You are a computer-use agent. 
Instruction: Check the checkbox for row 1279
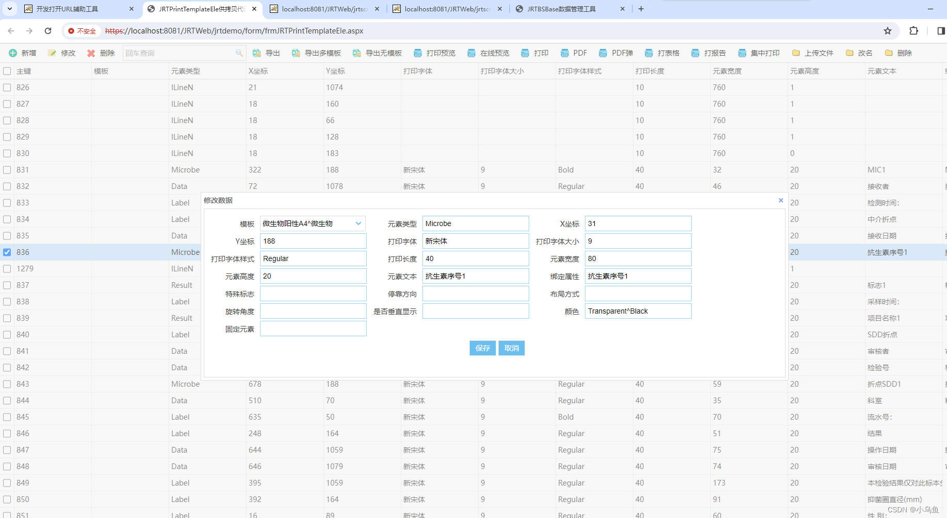pyautogui.click(x=7, y=269)
